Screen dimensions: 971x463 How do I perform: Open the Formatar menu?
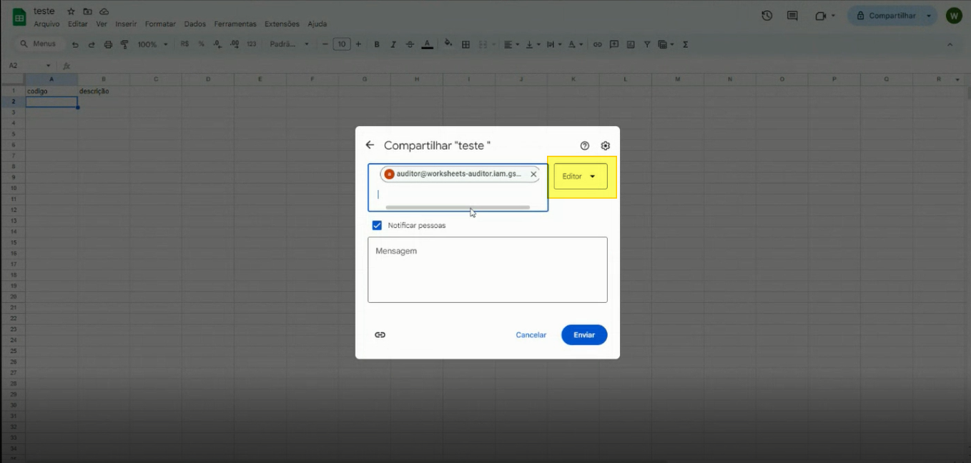[160, 24]
